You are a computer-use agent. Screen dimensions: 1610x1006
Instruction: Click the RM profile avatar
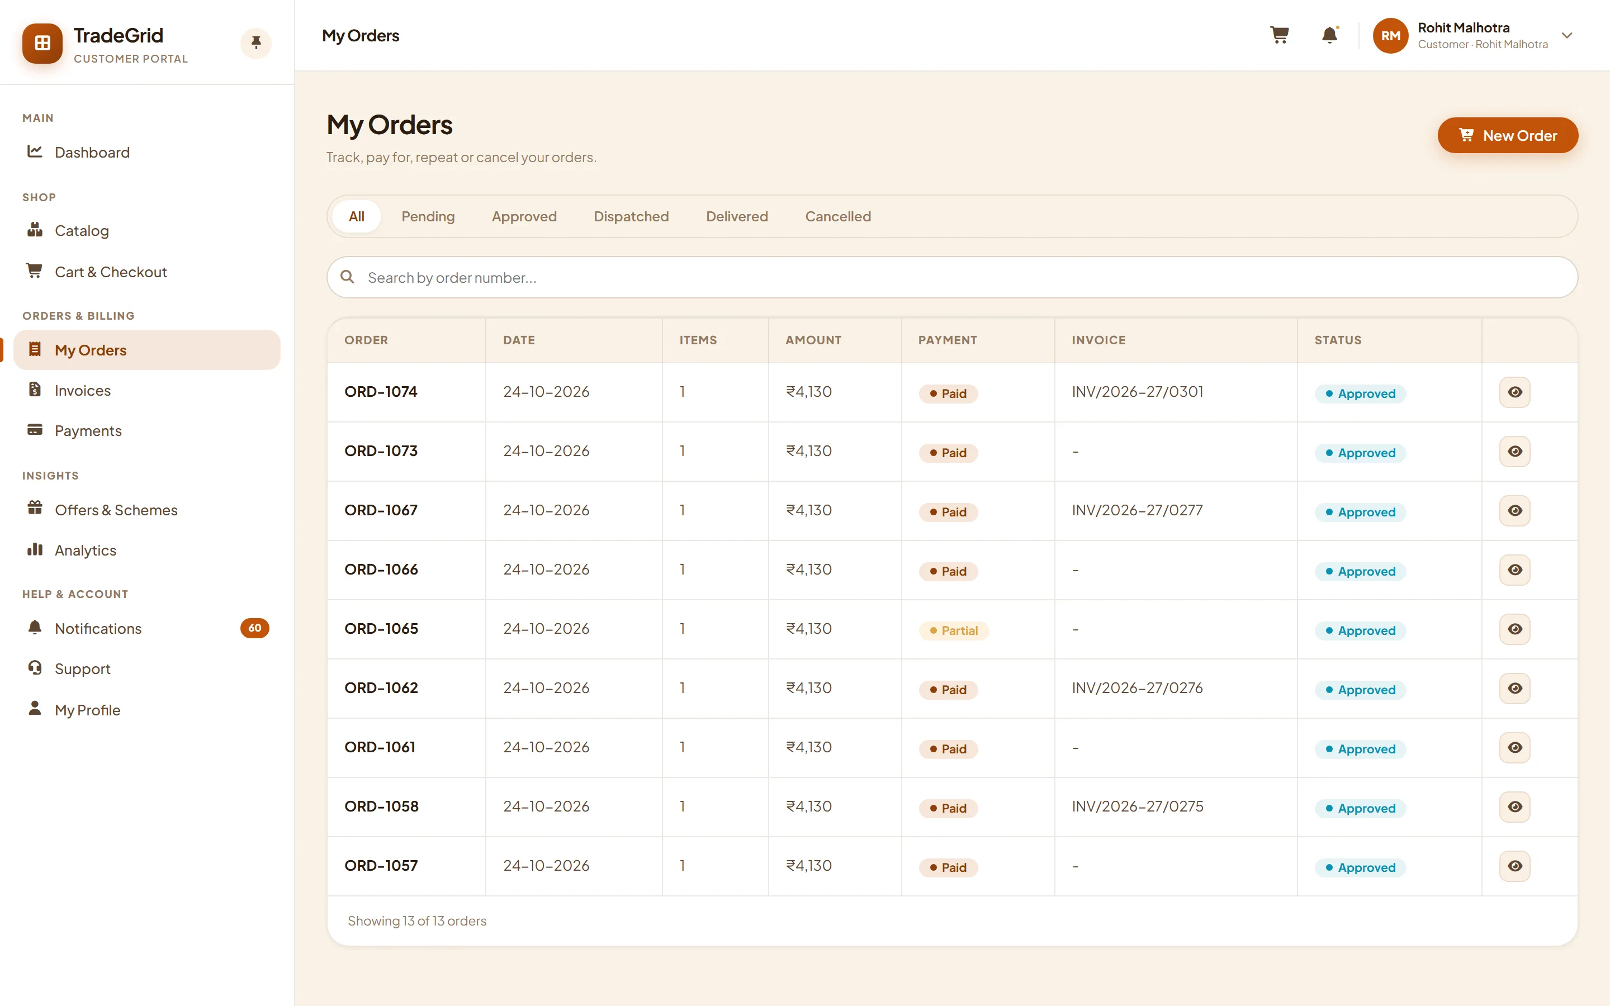pyautogui.click(x=1390, y=36)
